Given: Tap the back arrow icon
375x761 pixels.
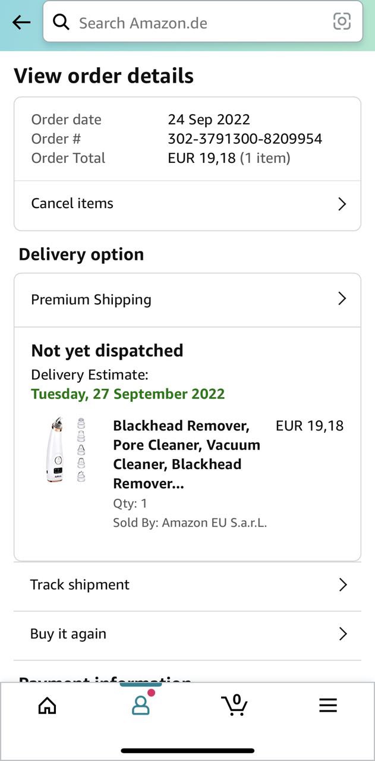Looking at the screenshot, I should click(21, 23).
